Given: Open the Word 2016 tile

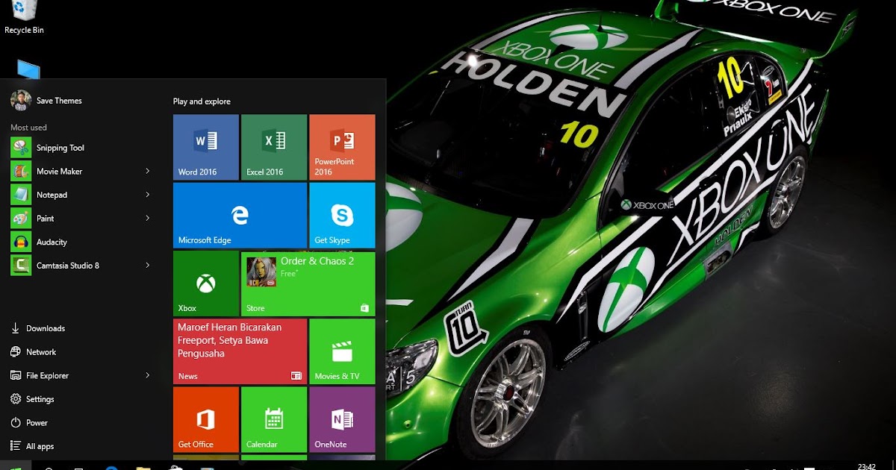Looking at the screenshot, I should pyautogui.click(x=205, y=147).
